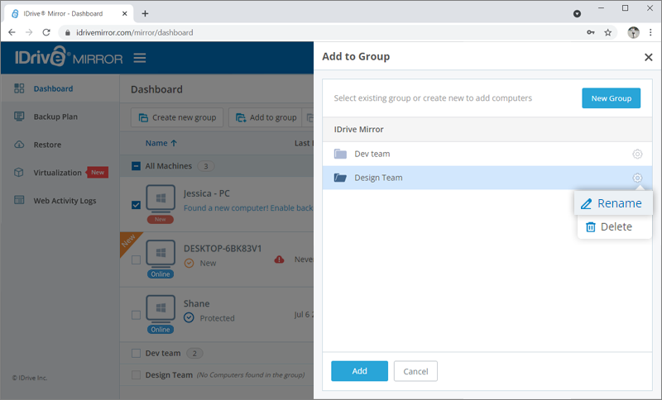Click the gear icon for Design Team group
The height and width of the screenshot is (400, 662).
coord(637,178)
